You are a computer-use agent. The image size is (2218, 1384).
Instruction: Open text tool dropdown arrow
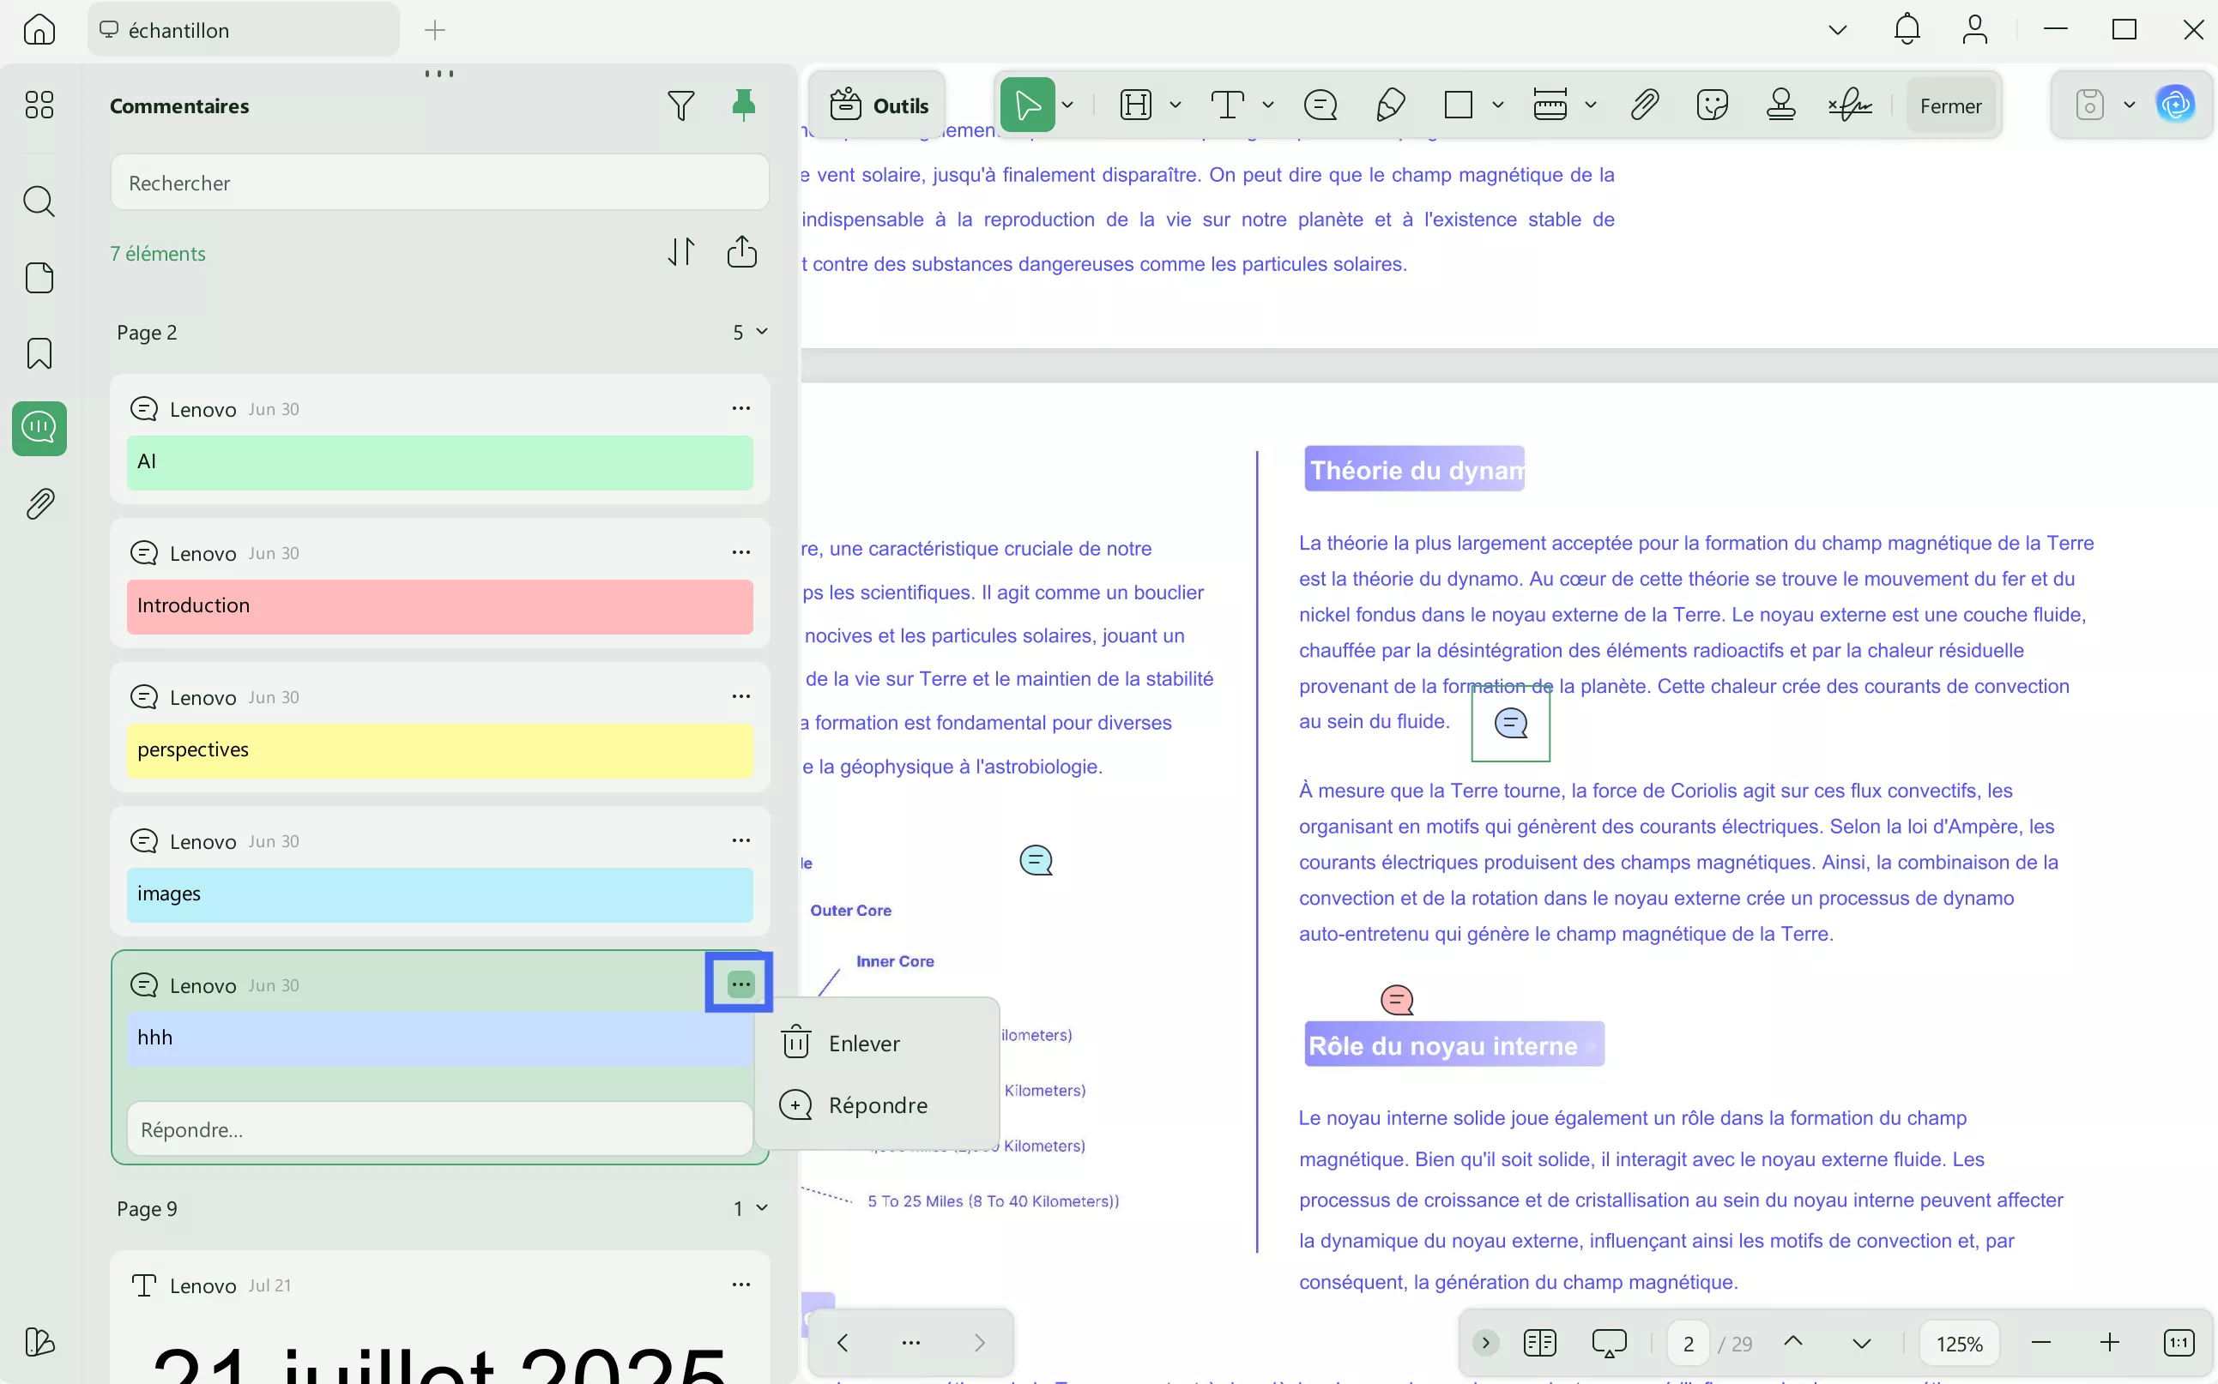pos(1268,105)
